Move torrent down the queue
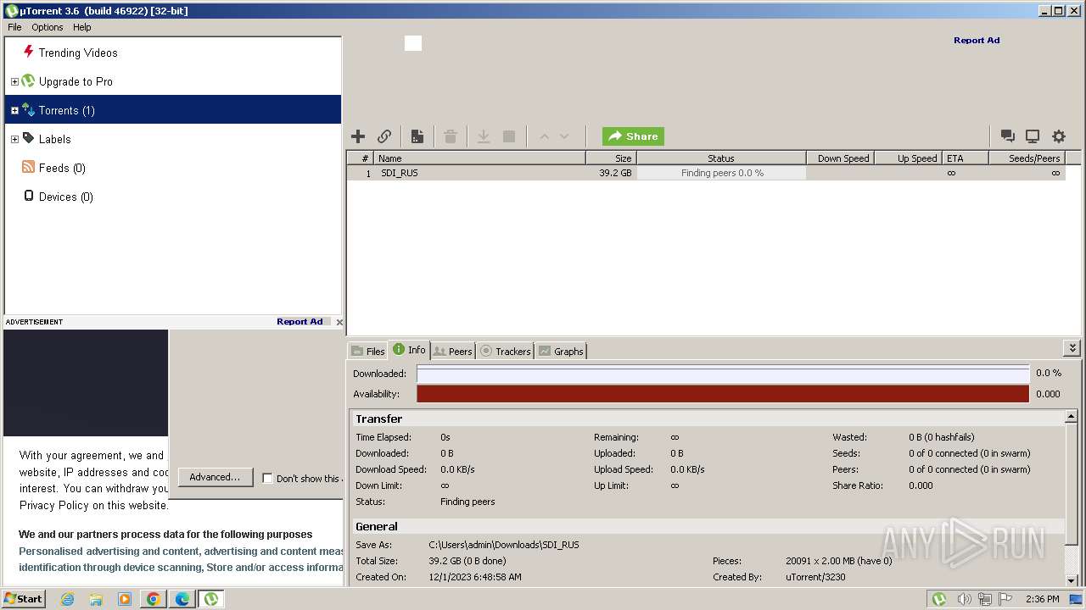 (564, 136)
